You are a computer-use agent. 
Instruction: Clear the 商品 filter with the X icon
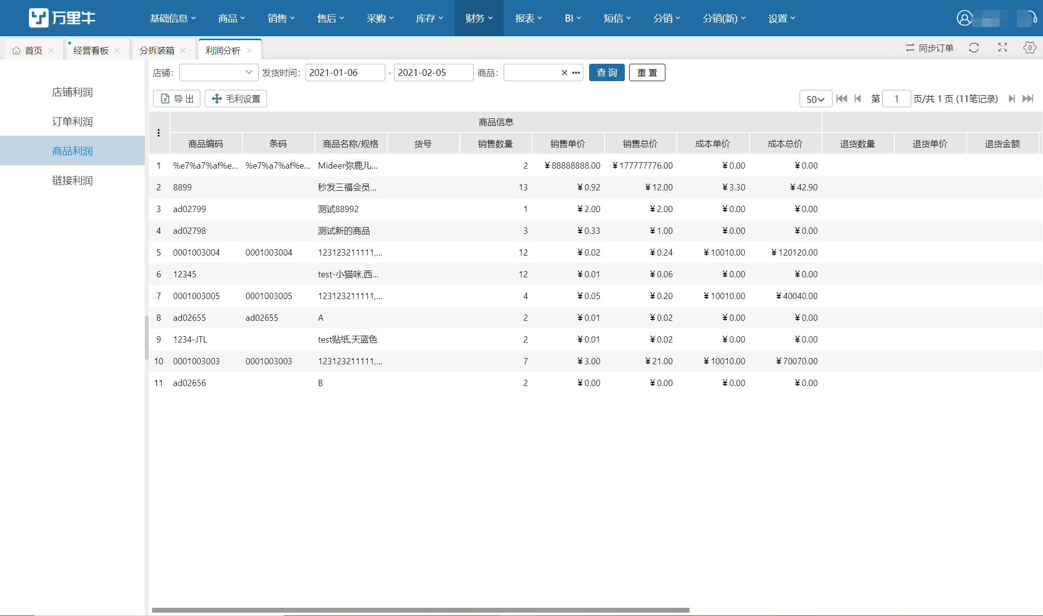pos(564,72)
